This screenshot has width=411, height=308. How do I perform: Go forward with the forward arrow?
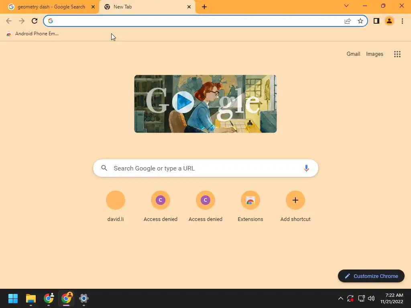click(22, 21)
